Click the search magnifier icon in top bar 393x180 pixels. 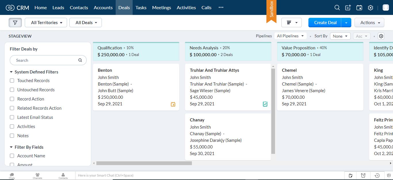(x=337, y=8)
